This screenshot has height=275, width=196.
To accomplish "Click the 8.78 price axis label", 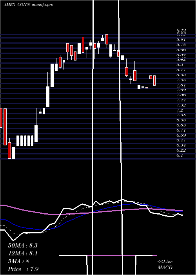I will pos(181,45).
